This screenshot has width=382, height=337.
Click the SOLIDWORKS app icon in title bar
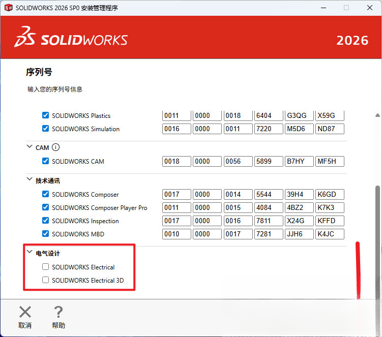[9, 8]
